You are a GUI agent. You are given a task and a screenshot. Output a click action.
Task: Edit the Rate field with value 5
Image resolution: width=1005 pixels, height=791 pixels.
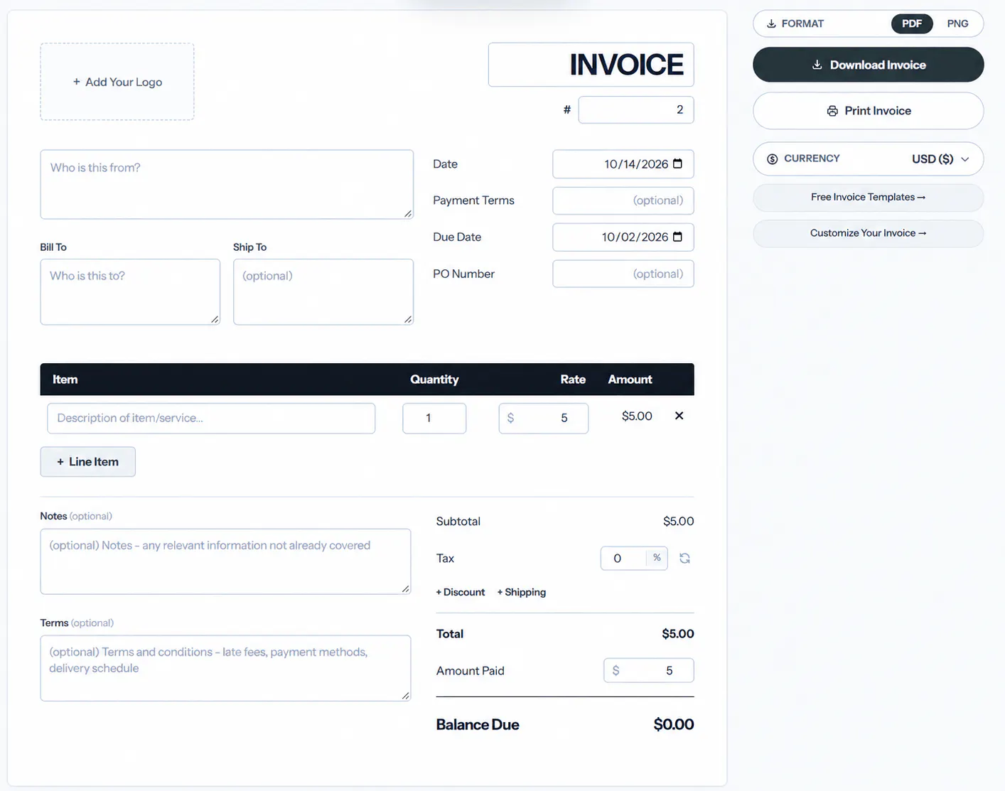click(544, 418)
